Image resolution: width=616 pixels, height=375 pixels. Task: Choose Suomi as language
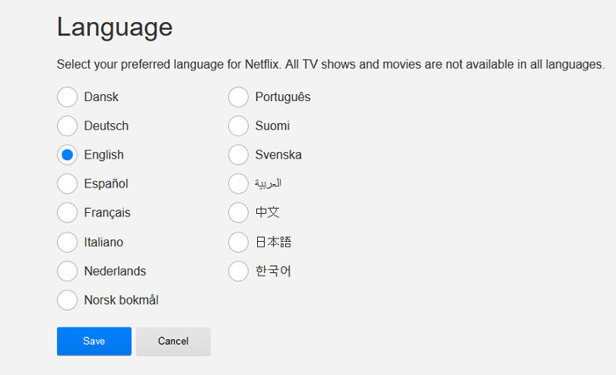[x=238, y=126]
